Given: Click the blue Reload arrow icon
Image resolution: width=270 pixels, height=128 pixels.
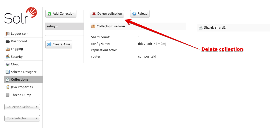Looking at the screenshot, I should (x=134, y=14).
